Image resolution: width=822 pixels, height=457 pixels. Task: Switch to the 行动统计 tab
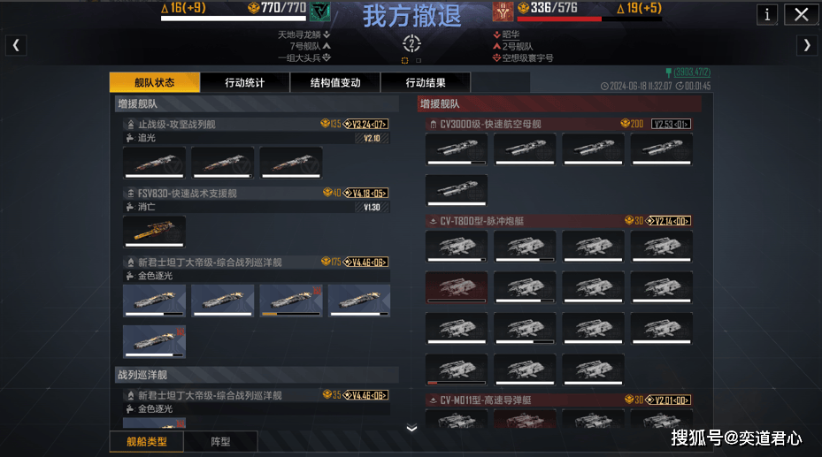pos(245,83)
